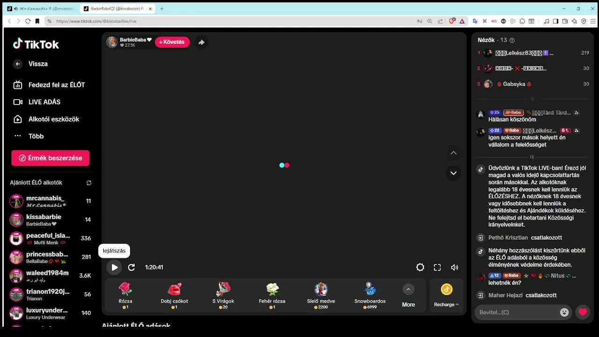
Task: Go to previous live stream
Action: click(453, 153)
